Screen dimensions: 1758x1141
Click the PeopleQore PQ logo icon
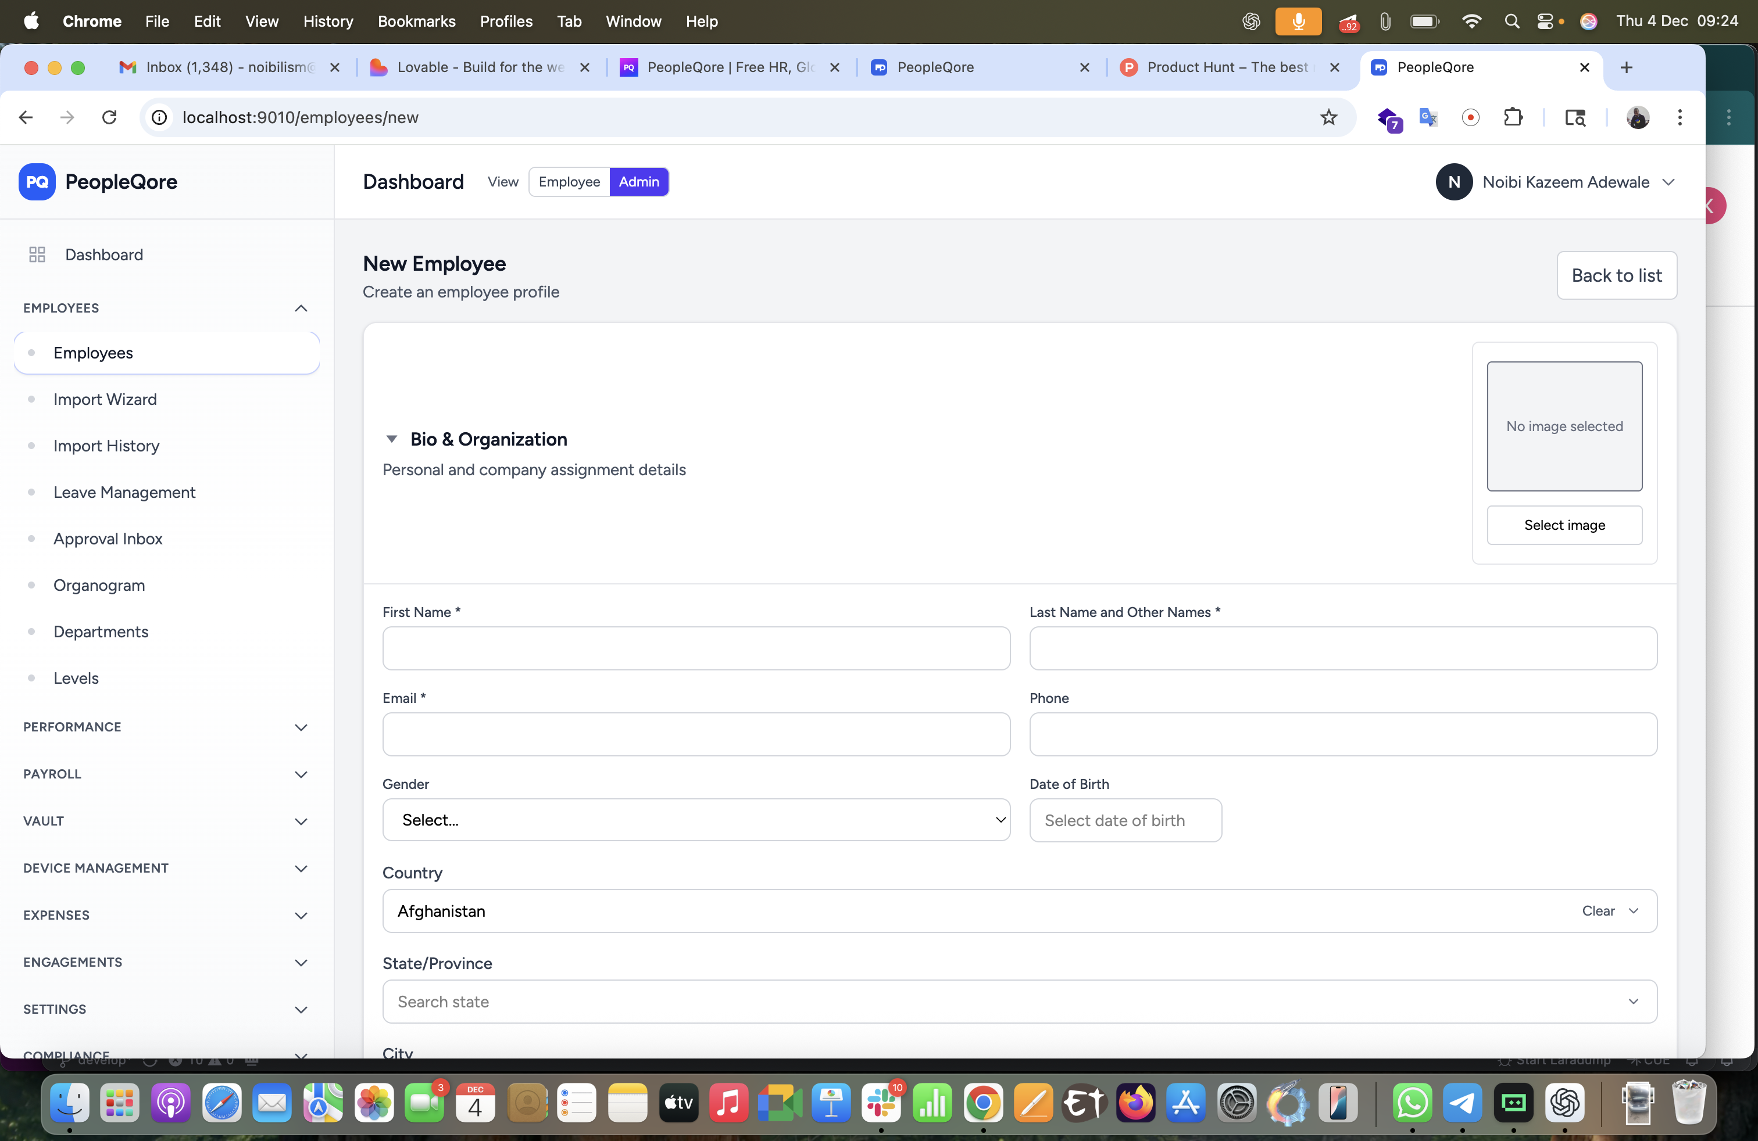coord(37,182)
